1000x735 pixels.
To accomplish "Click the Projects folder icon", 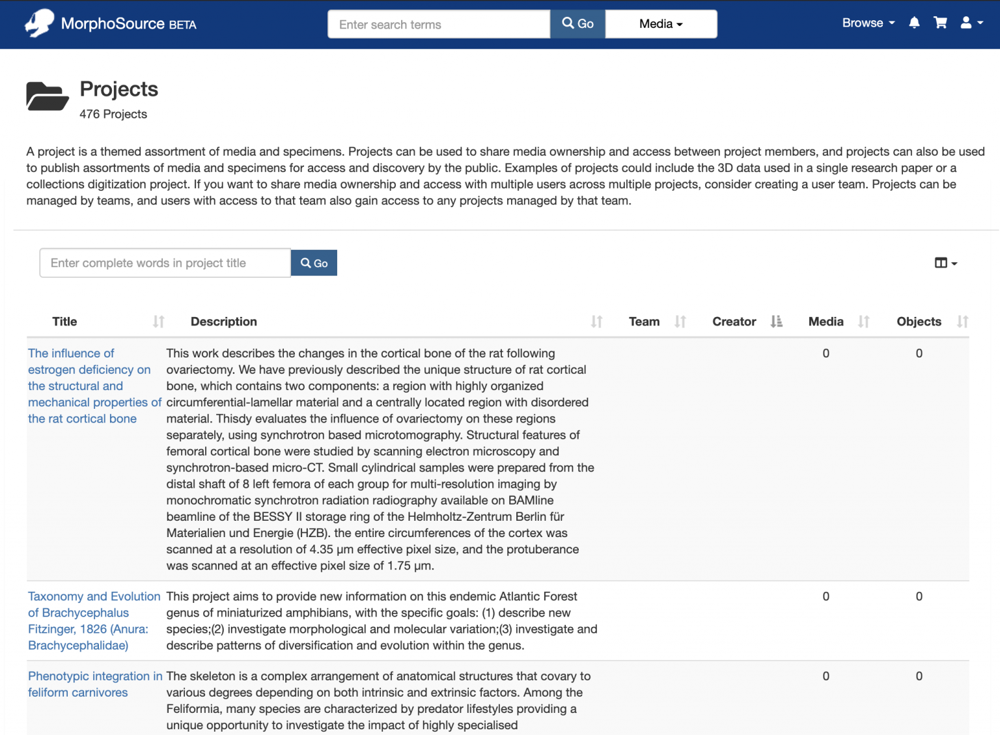I will pyautogui.click(x=47, y=96).
